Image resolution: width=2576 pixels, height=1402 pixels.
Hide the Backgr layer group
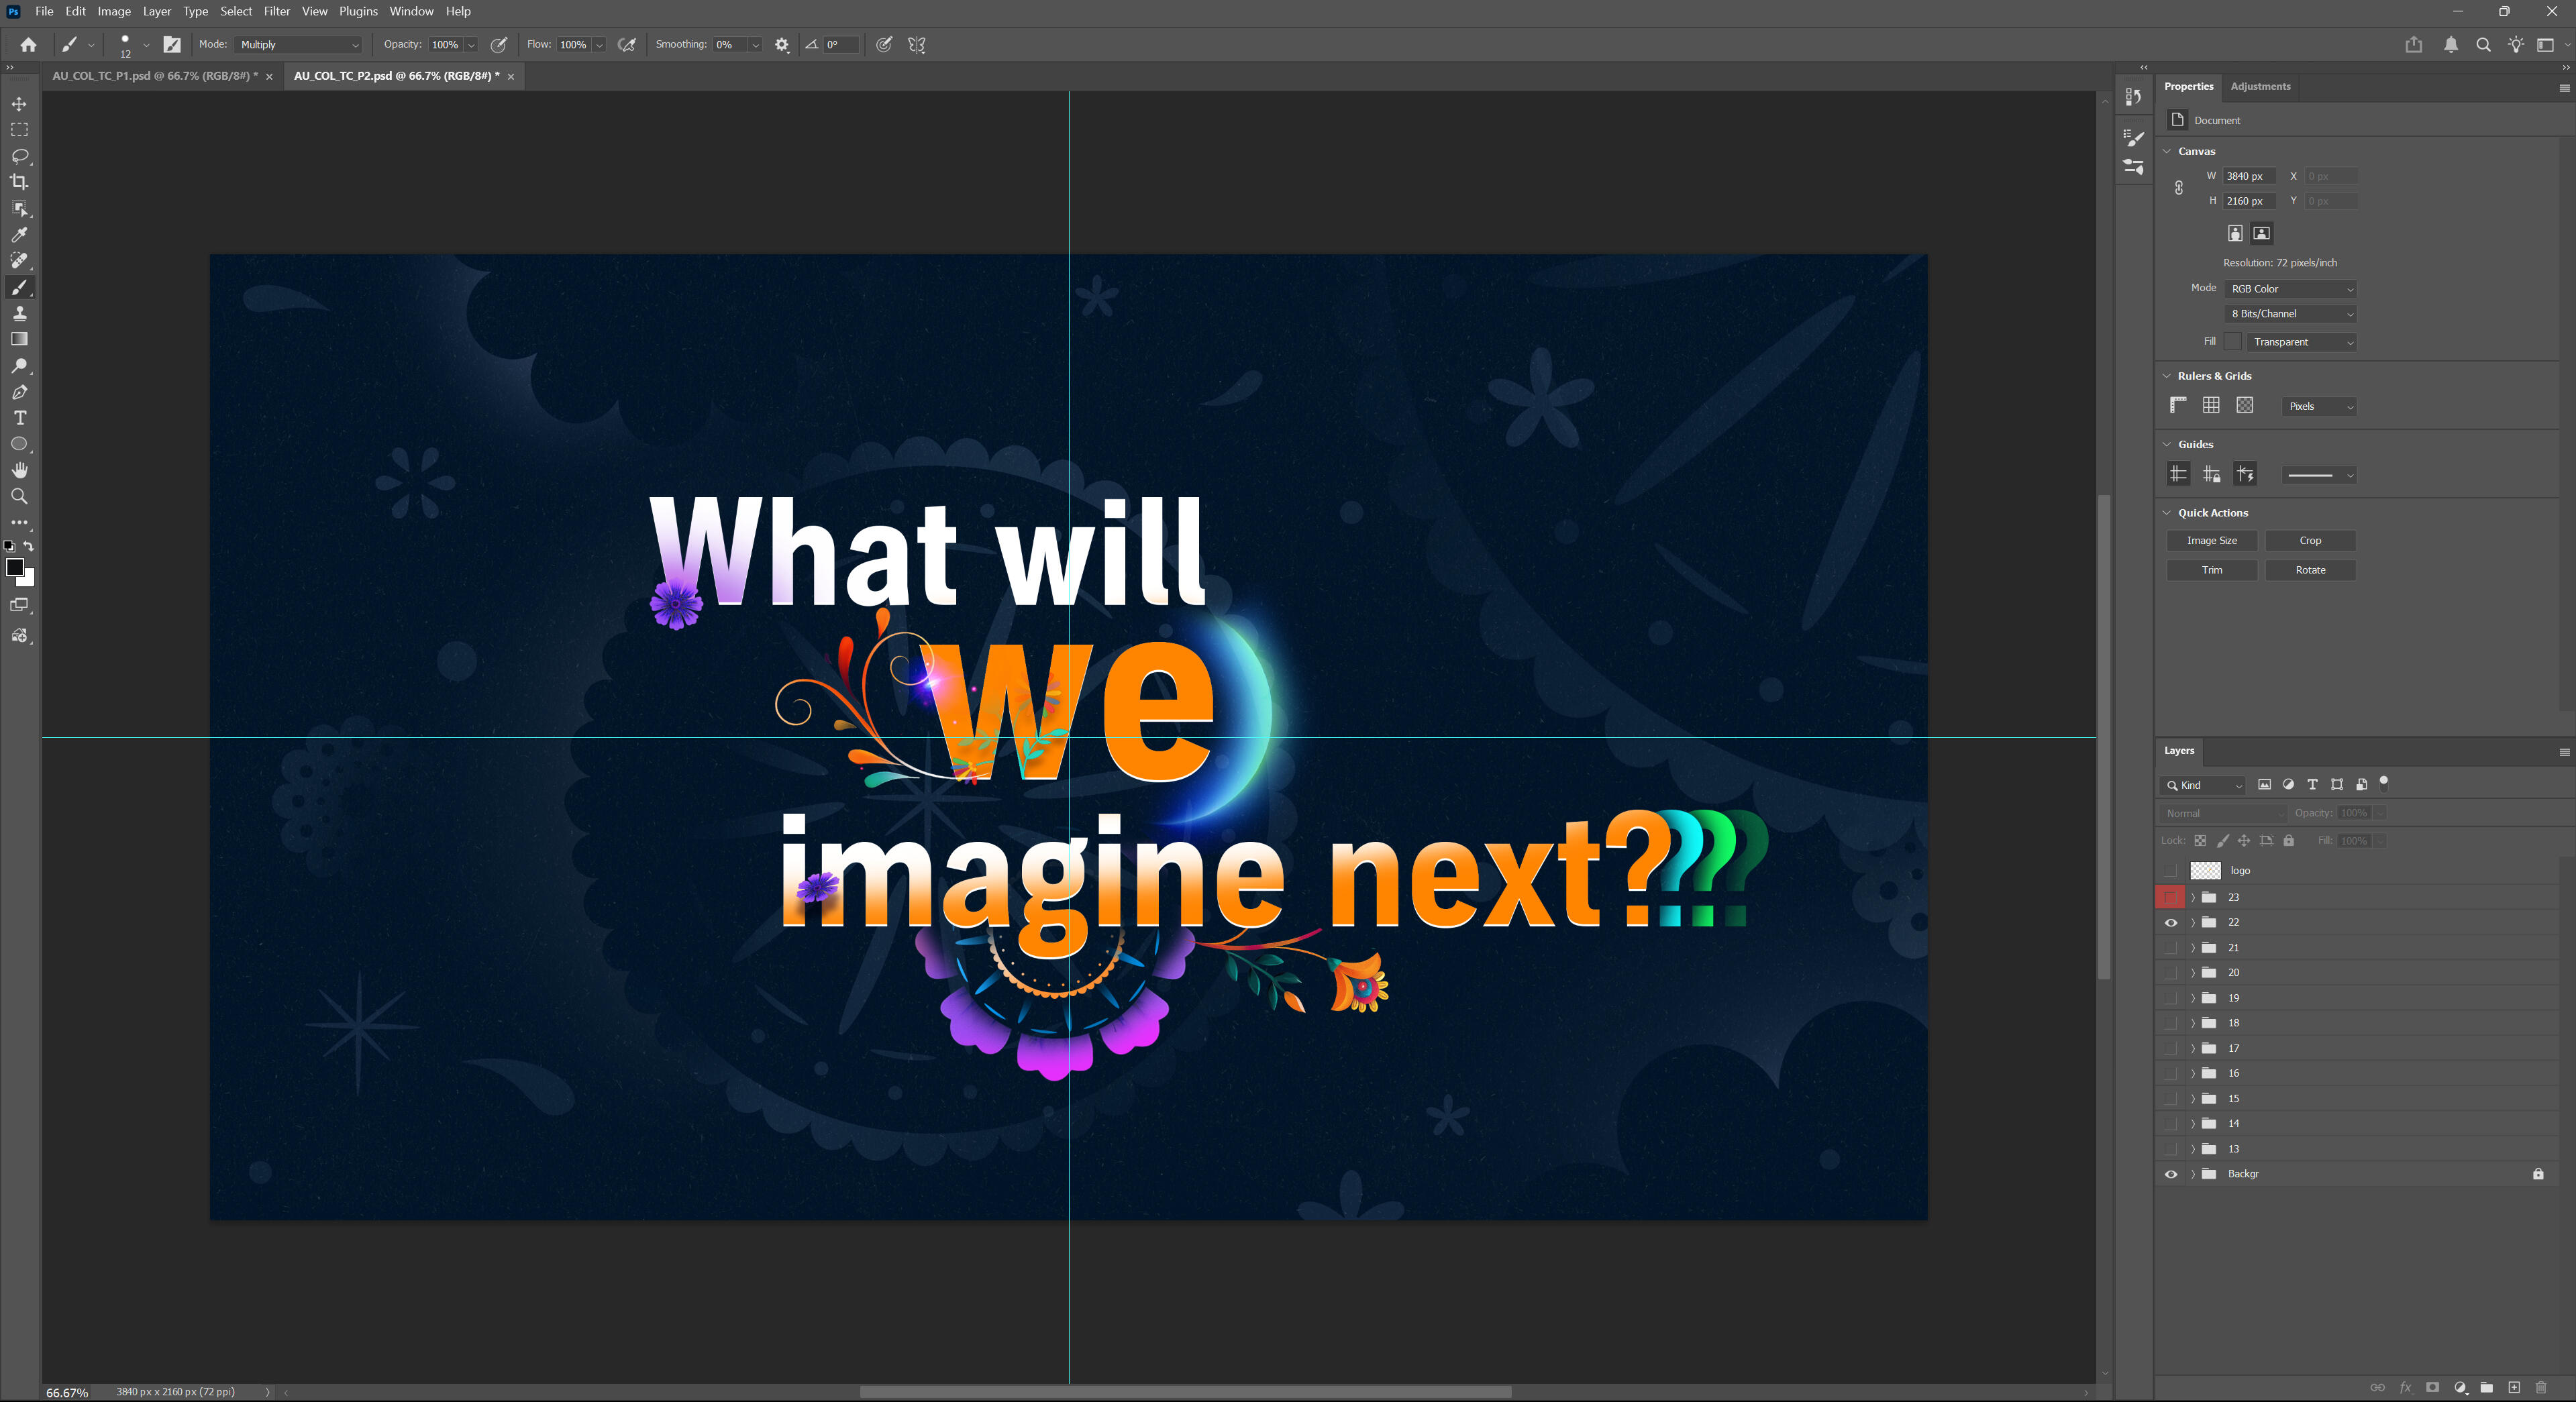point(2171,1174)
